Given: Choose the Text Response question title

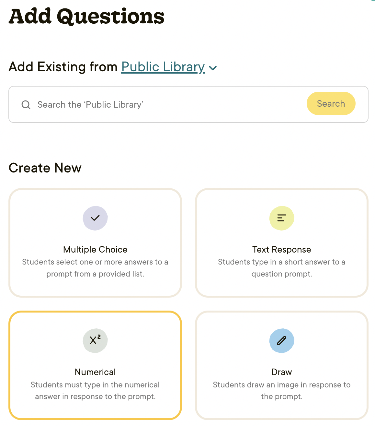Looking at the screenshot, I should [282, 249].
